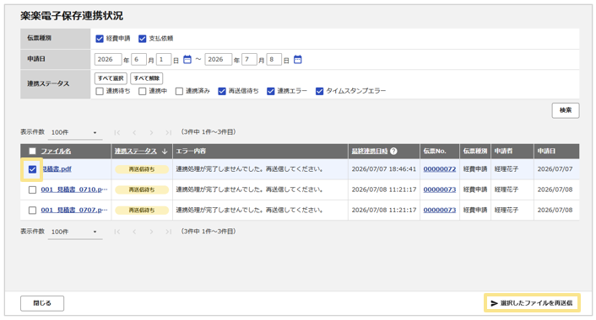
Task: Click the end year field 2026
Action: point(218,60)
